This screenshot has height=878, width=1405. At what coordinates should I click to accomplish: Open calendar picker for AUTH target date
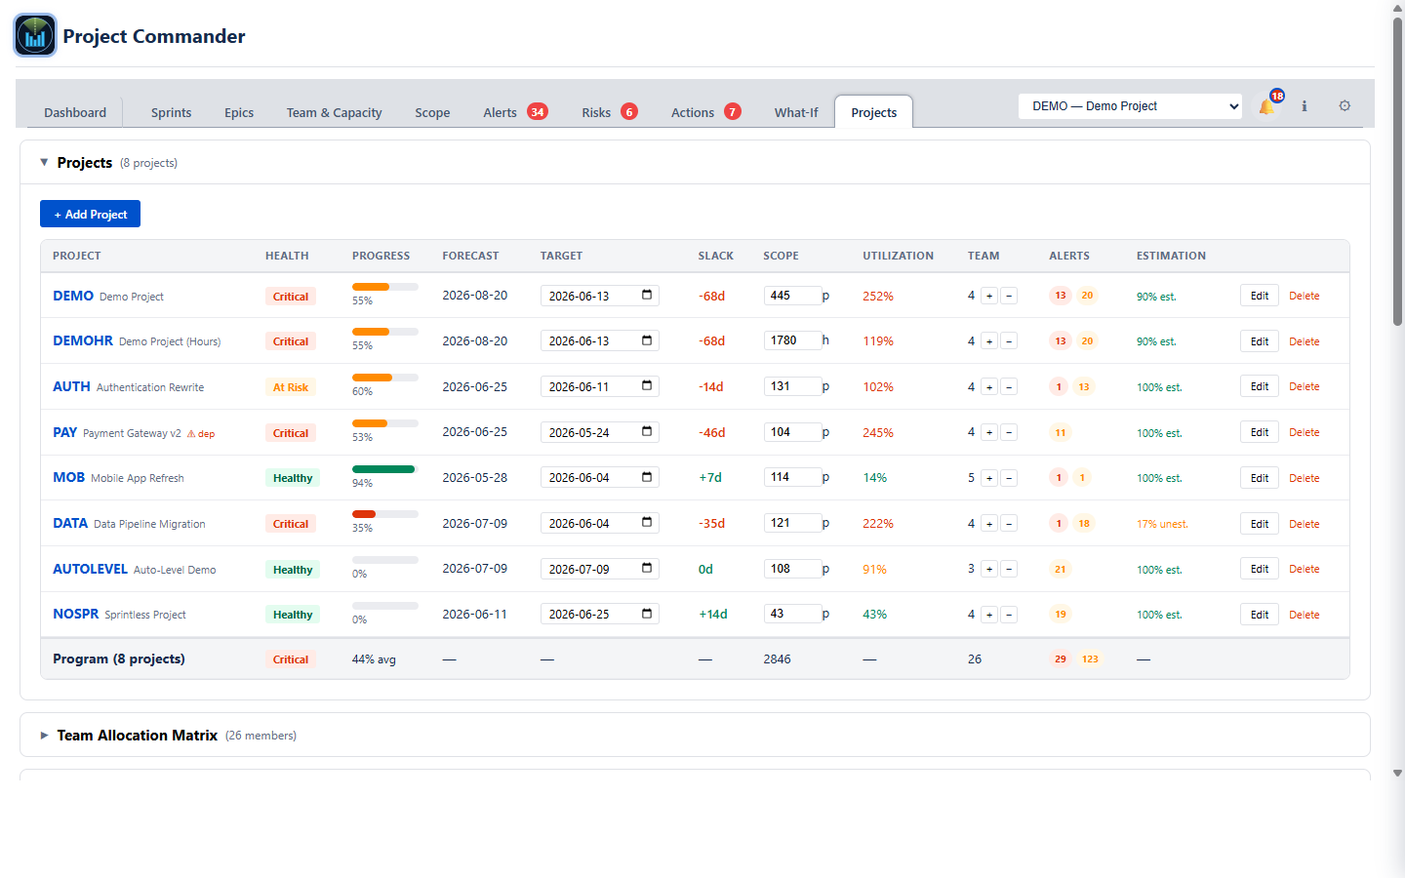[647, 386]
